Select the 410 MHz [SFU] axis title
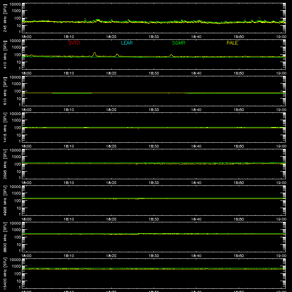The height and width of the screenshot is (292, 292). tap(5, 54)
